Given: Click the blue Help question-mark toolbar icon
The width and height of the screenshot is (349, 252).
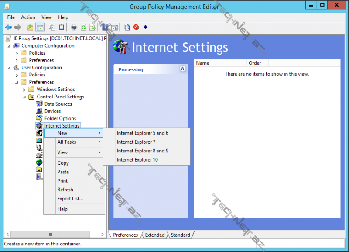Looking at the screenshot, I should click(105, 27).
